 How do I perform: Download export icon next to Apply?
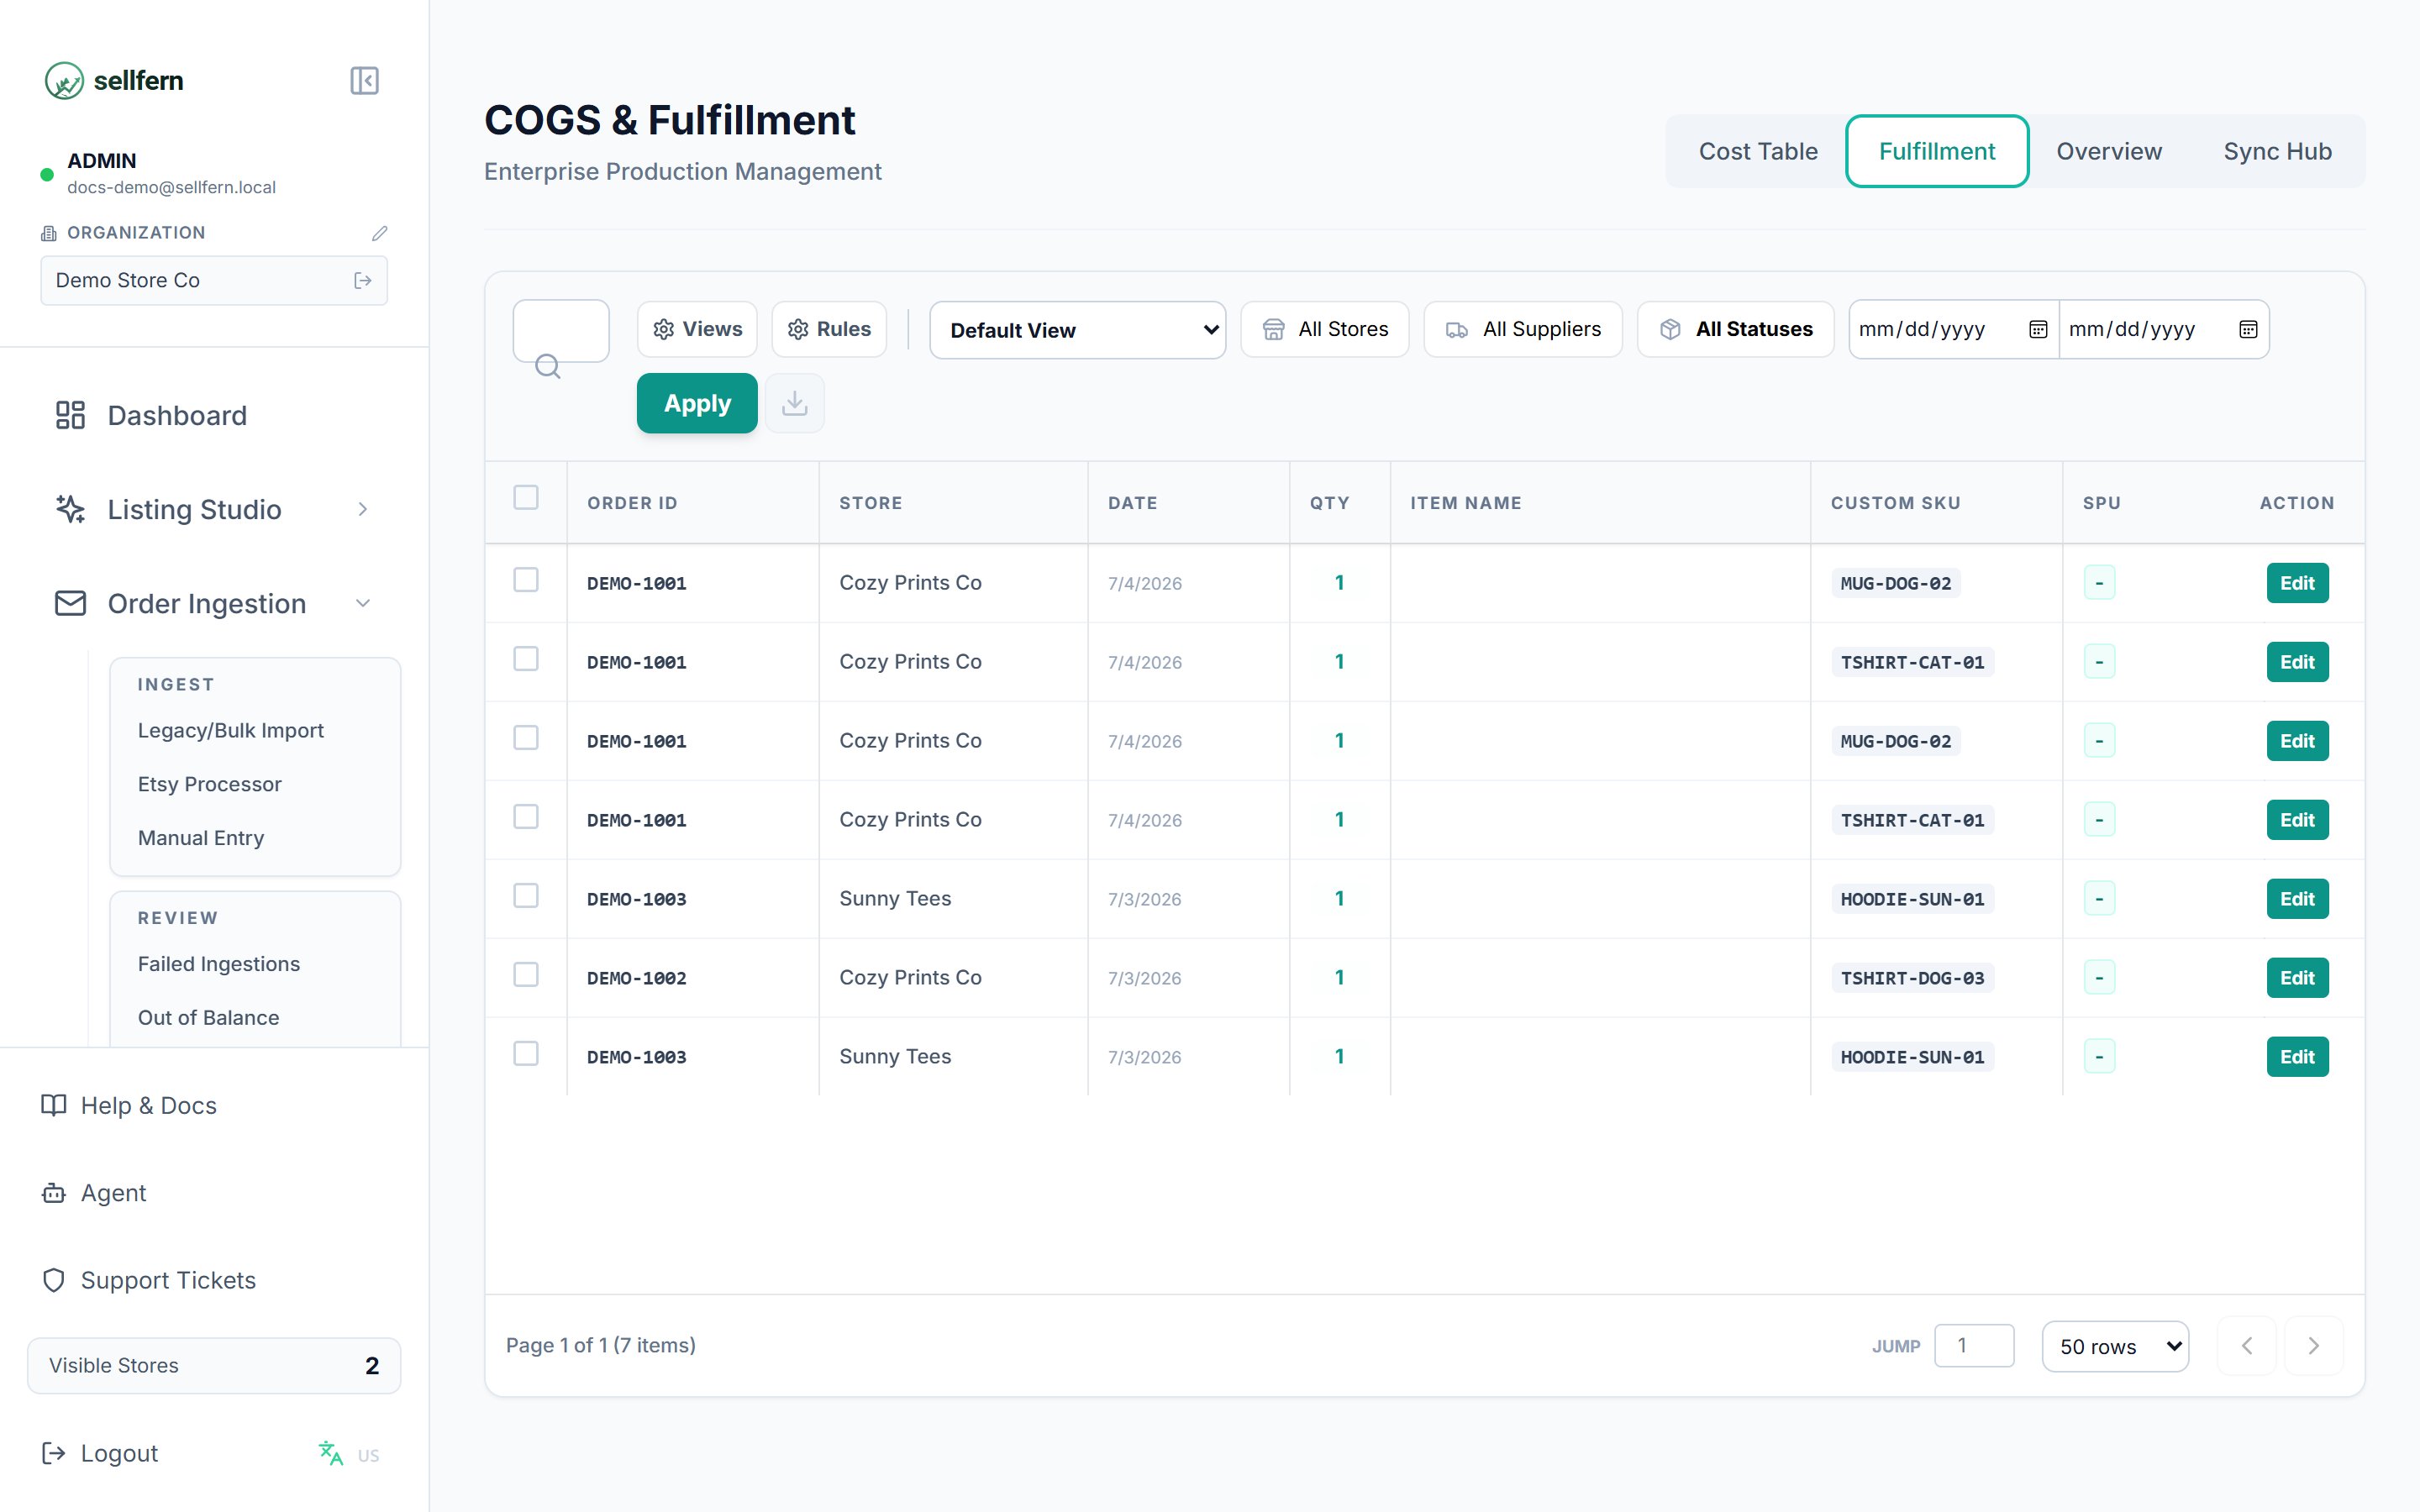(795, 403)
